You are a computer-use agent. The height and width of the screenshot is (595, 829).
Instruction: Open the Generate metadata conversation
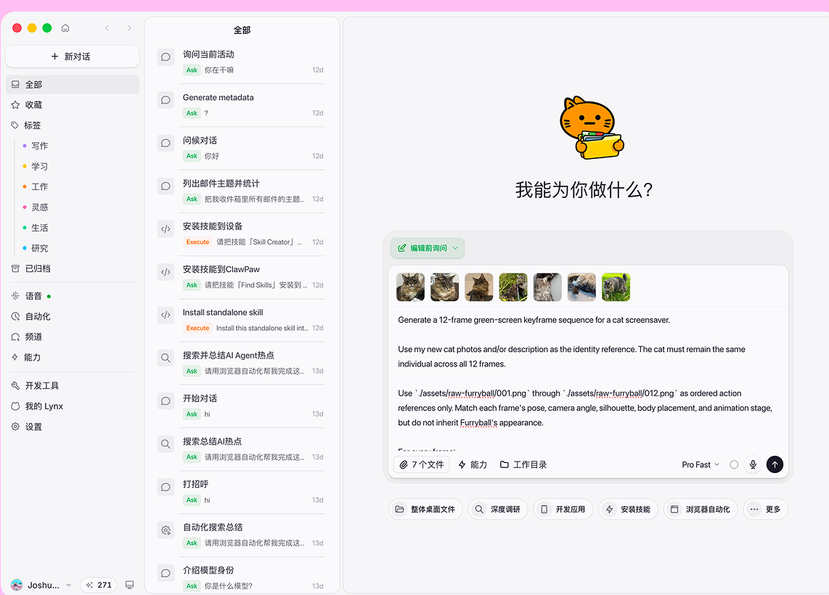(x=242, y=104)
